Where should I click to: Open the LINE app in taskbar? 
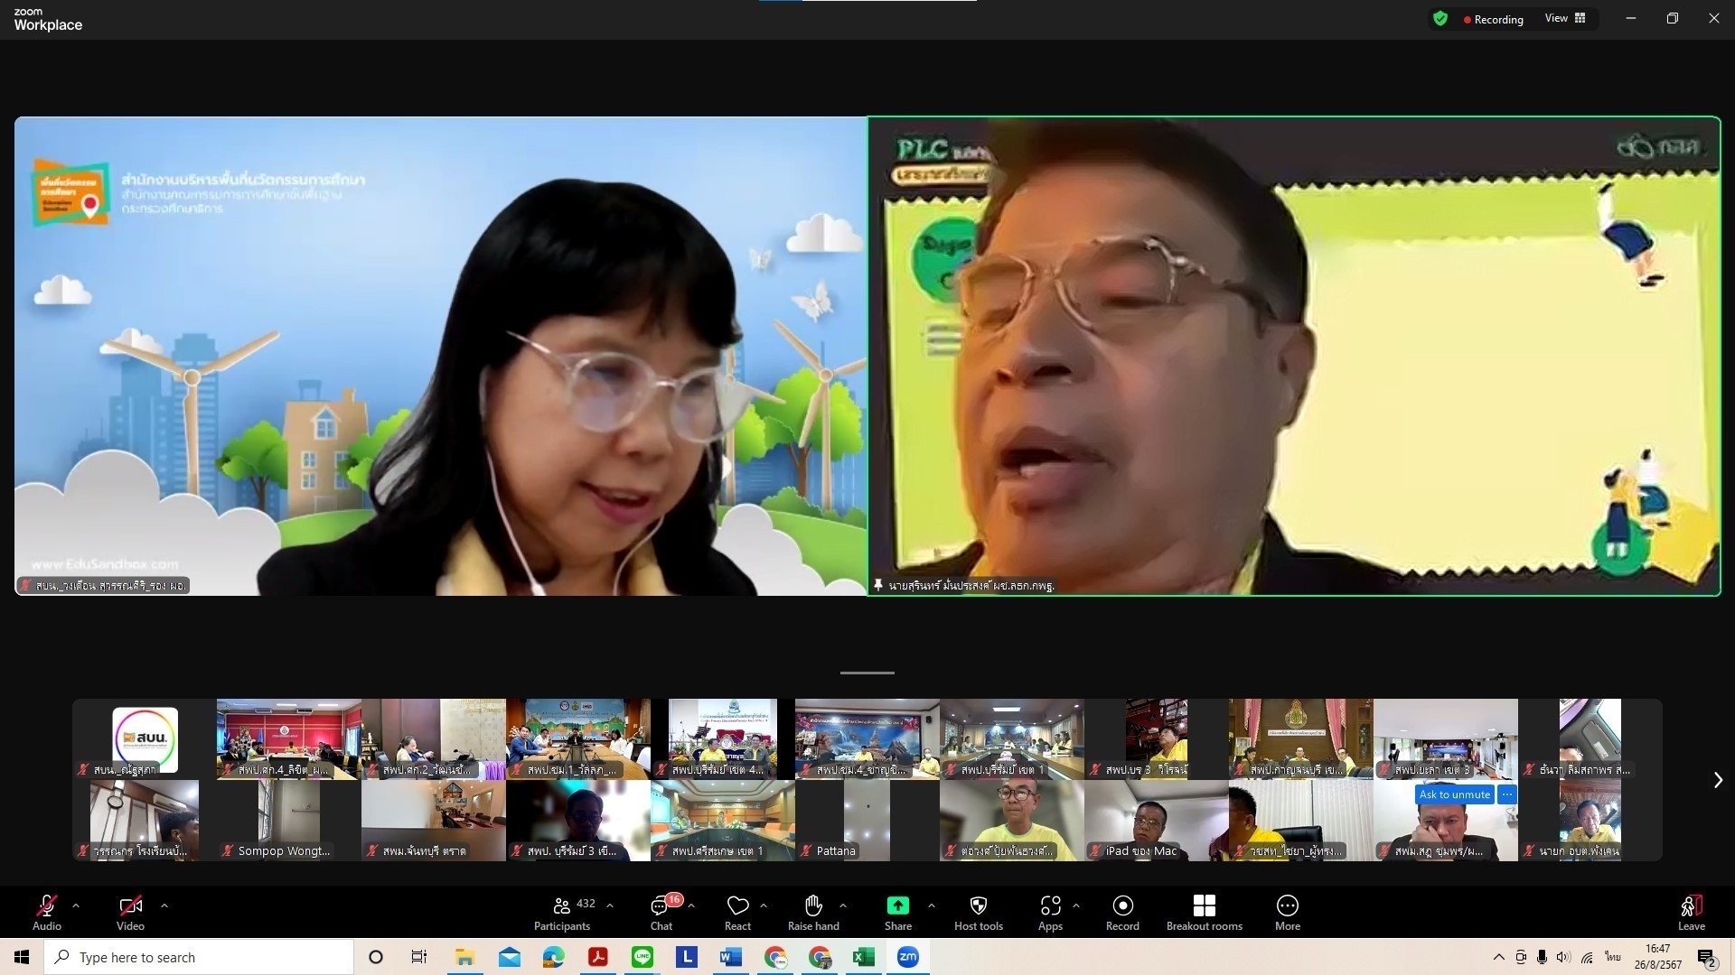(x=642, y=957)
